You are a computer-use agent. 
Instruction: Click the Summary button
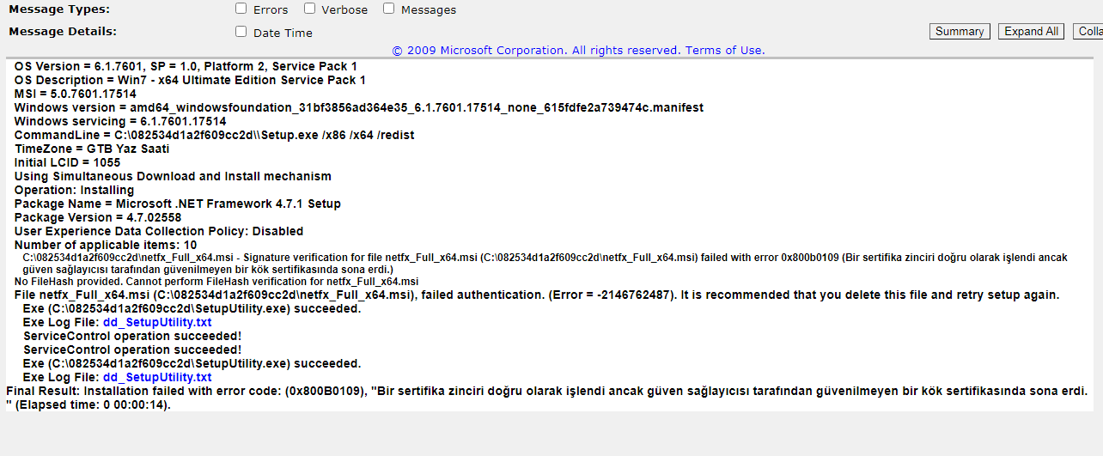tap(960, 32)
